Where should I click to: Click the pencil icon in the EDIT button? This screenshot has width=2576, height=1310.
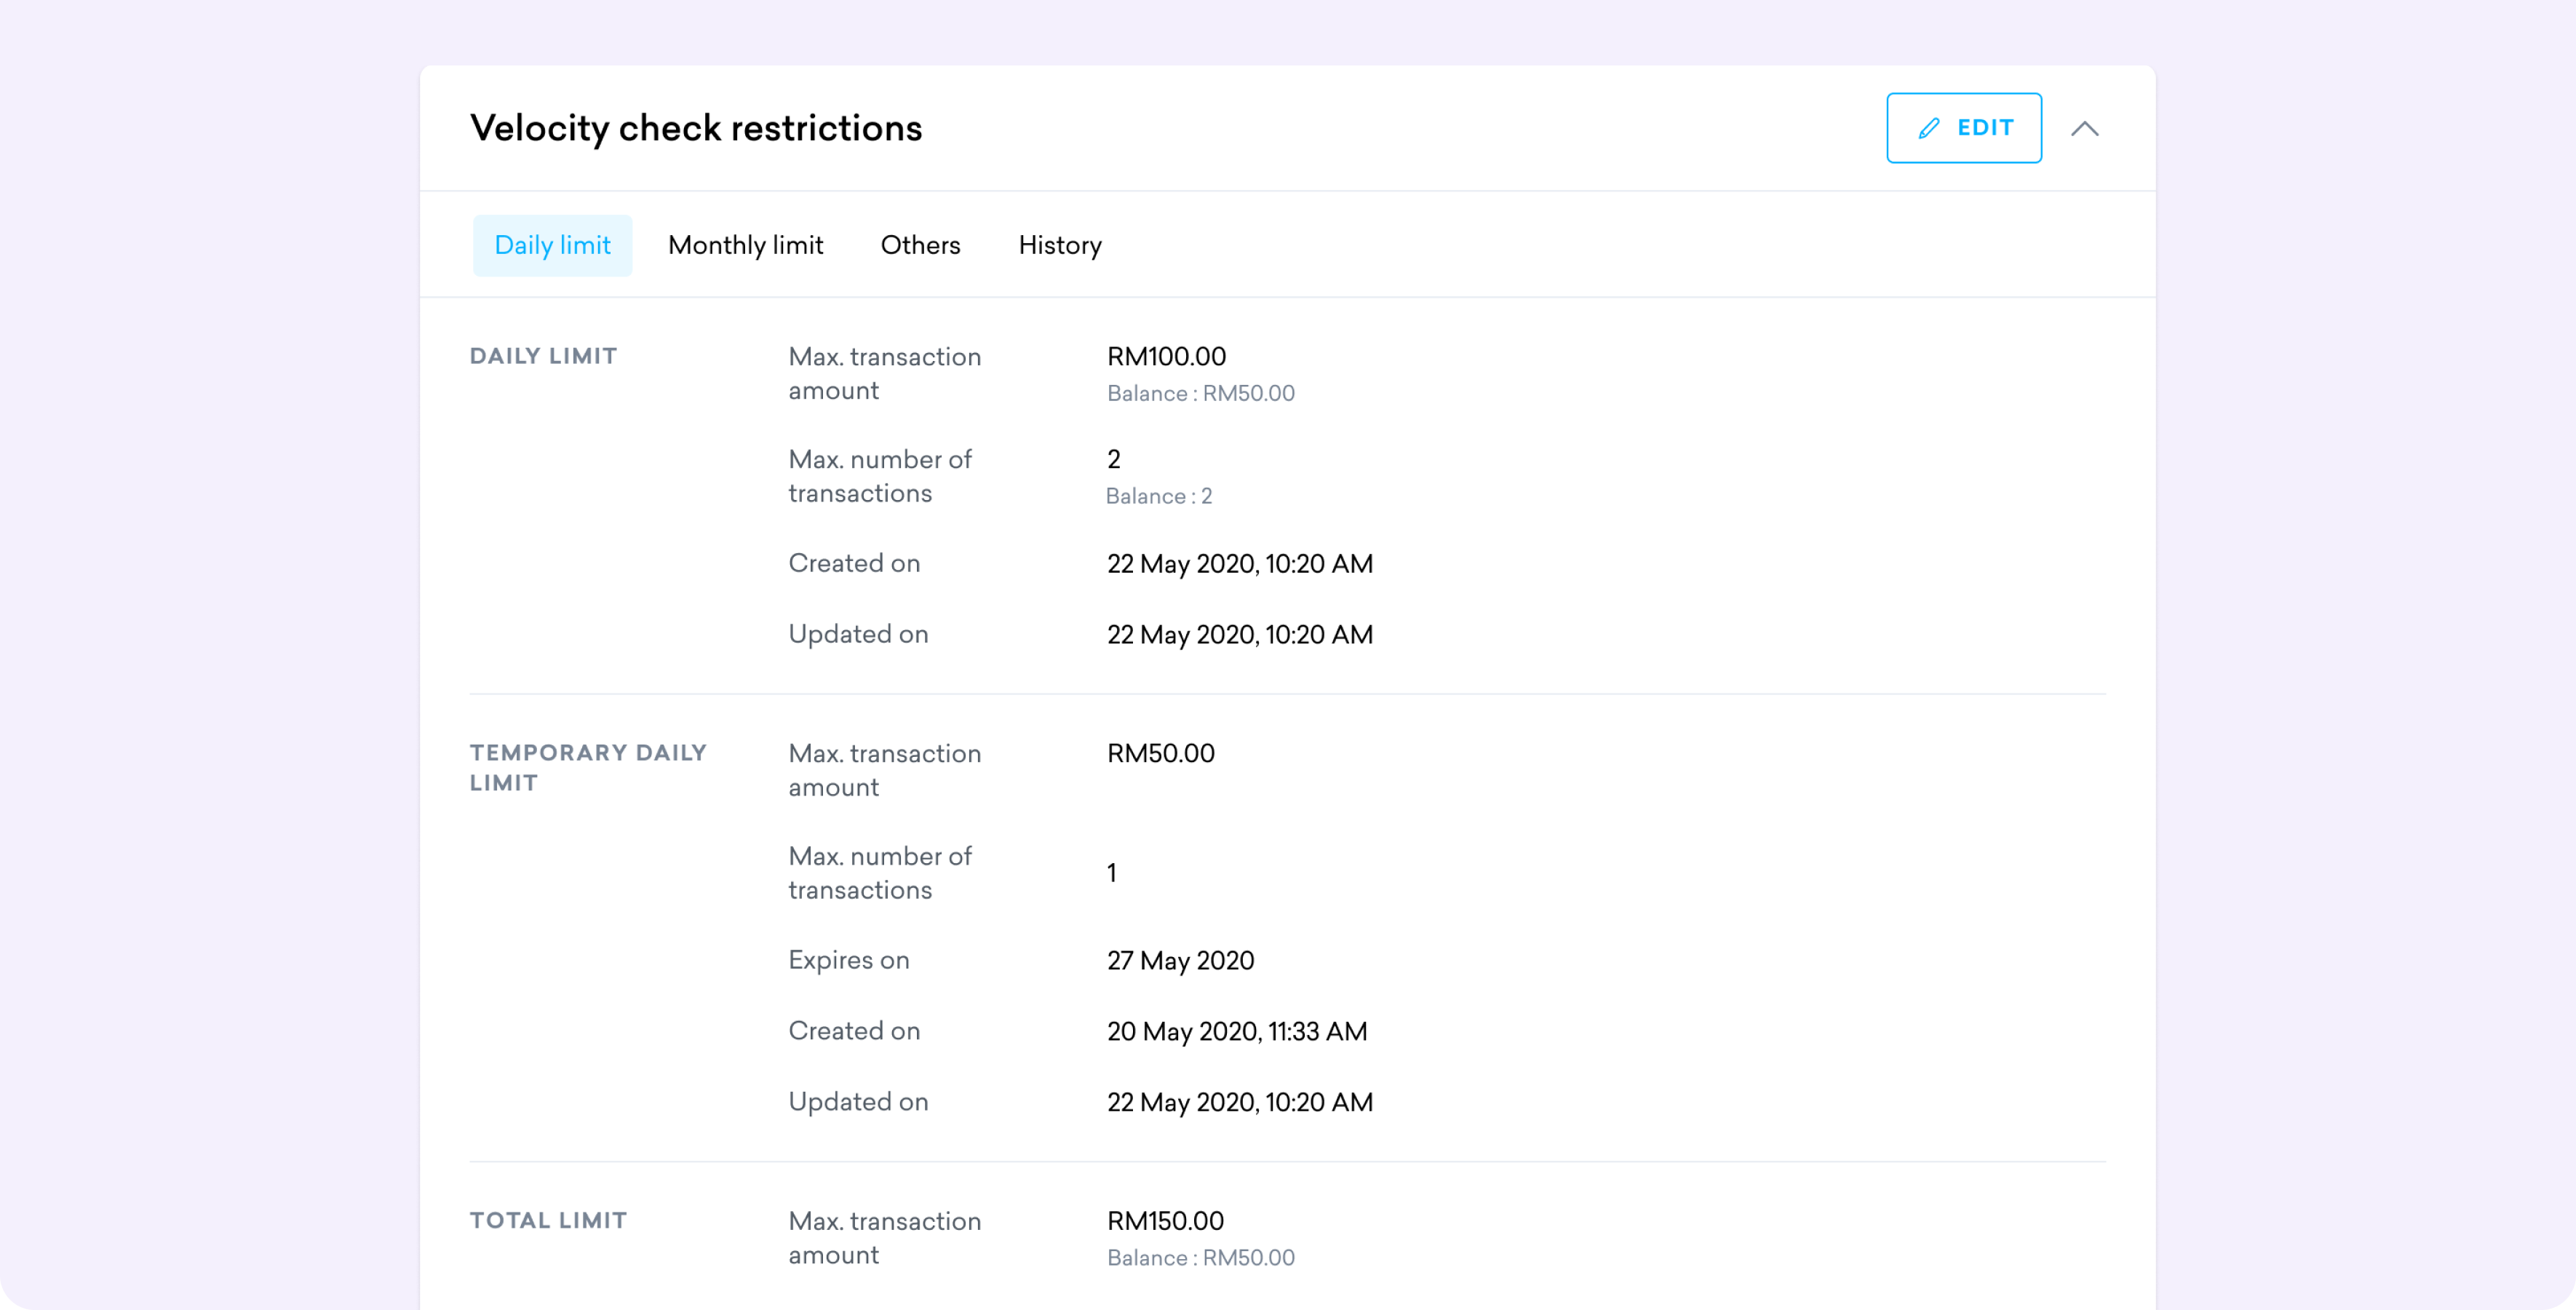coord(1929,128)
